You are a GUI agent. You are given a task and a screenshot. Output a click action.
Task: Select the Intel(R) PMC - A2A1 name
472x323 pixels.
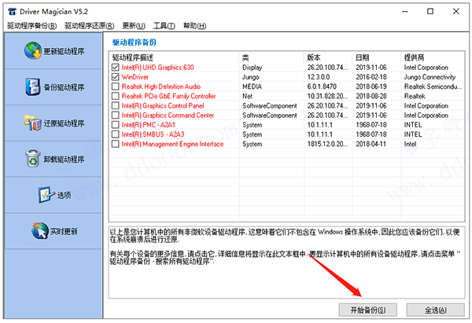149,125
